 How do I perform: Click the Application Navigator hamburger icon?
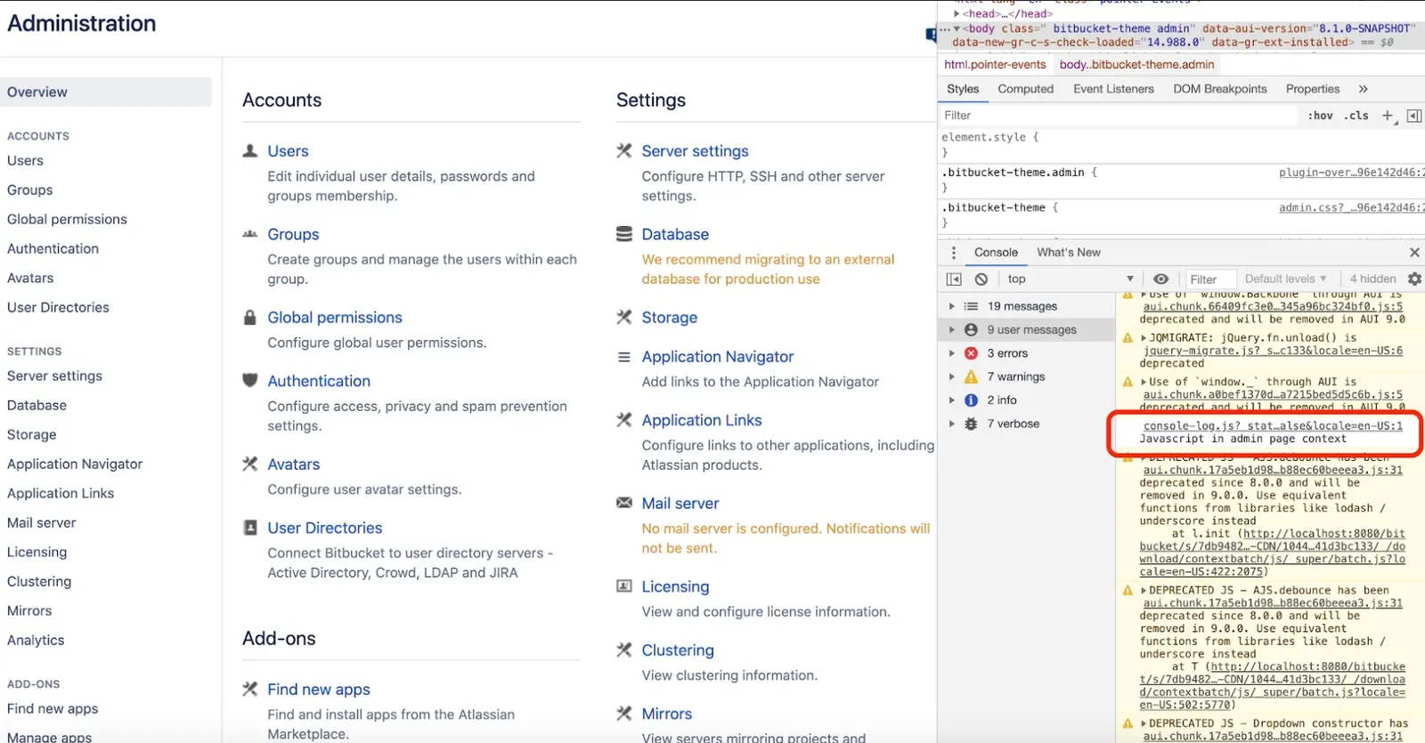[x=624, y=357]
